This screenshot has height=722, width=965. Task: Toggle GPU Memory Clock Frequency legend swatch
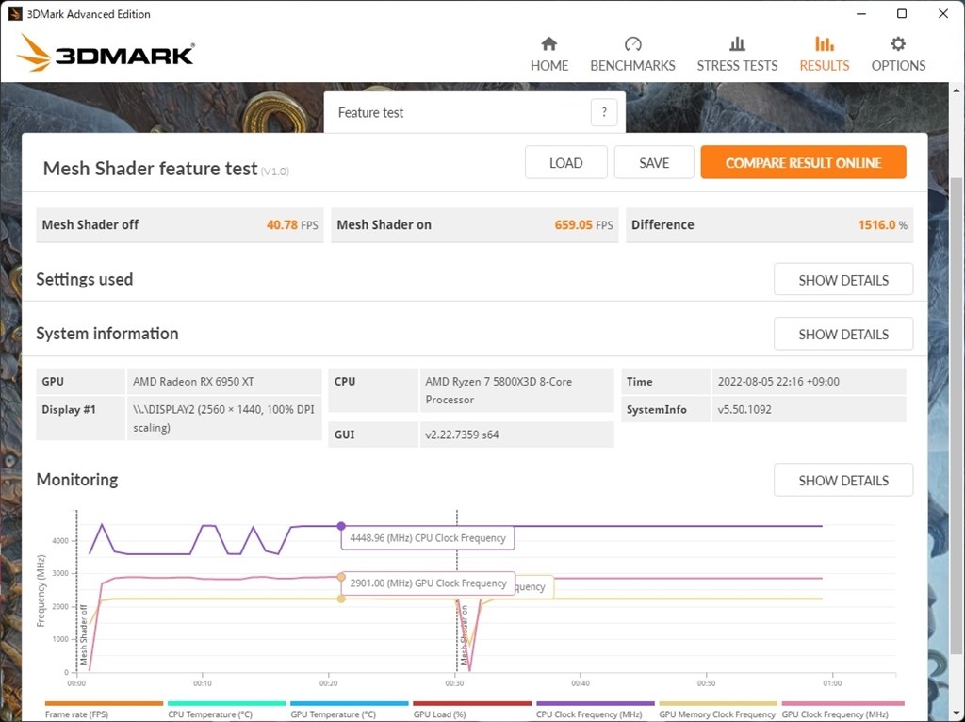717,703
